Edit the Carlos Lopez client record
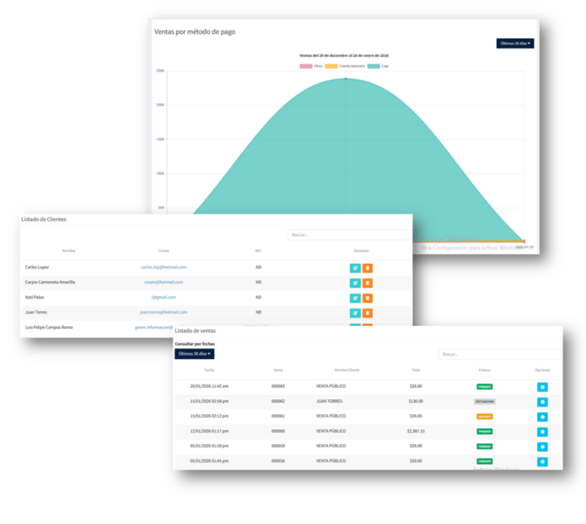 point(355,268)
